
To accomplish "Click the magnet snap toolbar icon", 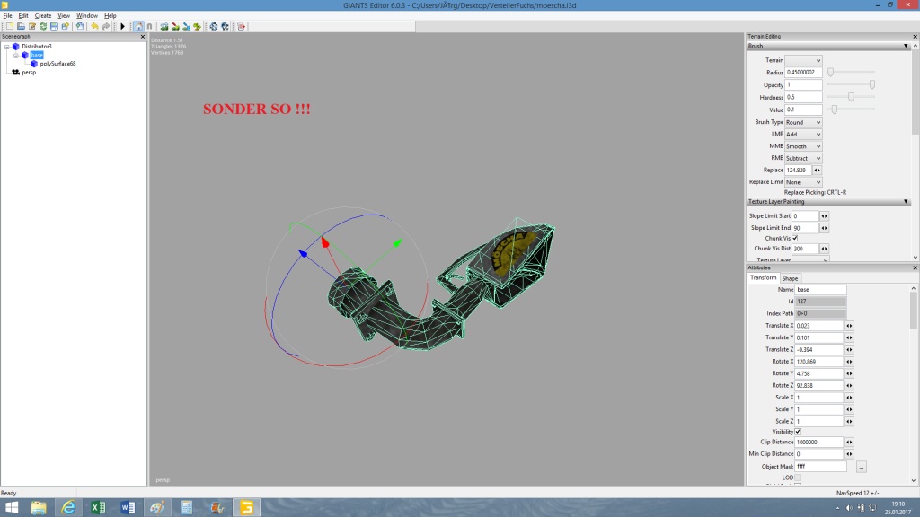I will pos(149,26).
